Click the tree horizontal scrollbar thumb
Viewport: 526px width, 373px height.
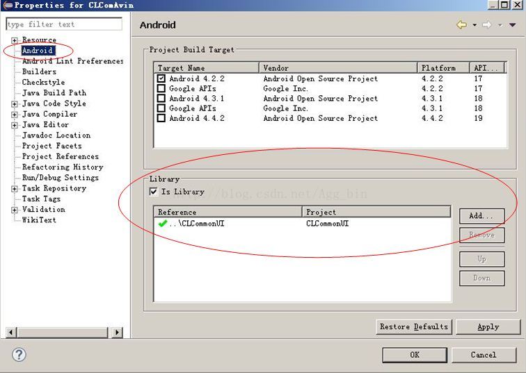coord(63,332)
